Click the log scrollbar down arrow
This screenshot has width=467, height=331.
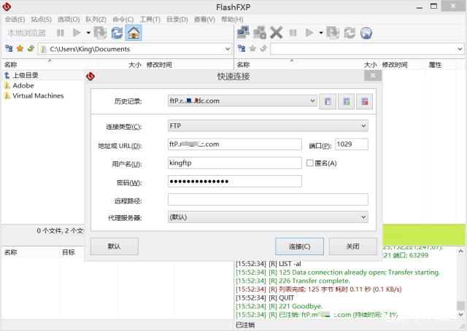[460, 314]
